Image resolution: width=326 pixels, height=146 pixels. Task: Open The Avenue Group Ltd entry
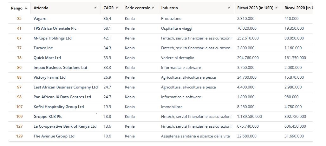(x=54, y=136)
